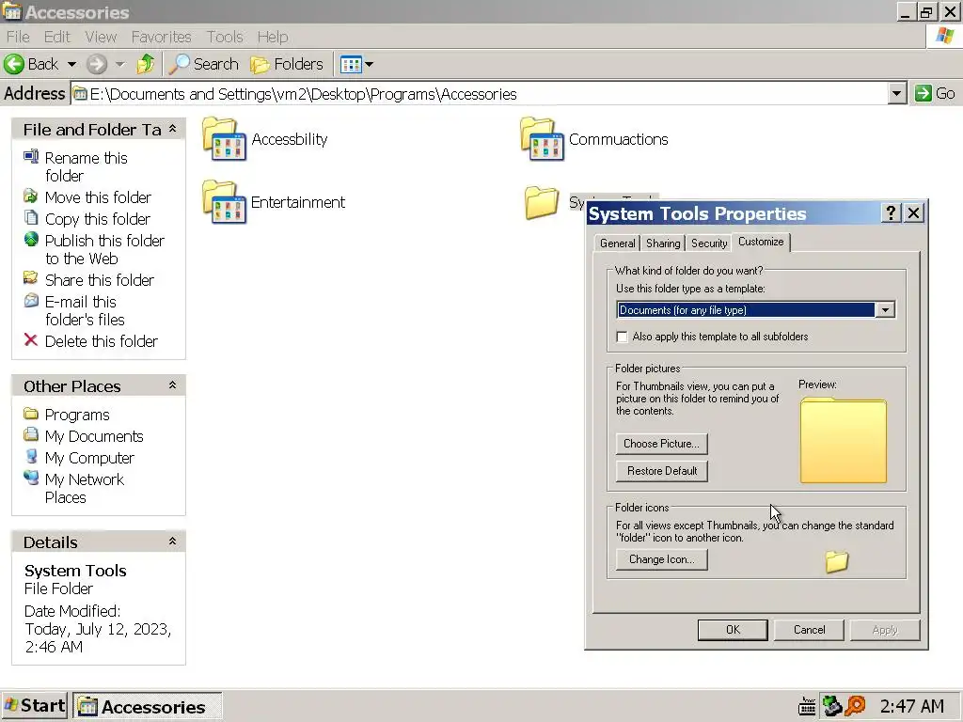The width and height of the screenshot is (963, 722).
Task: Click the green Go button
Action: pos(935,93)
